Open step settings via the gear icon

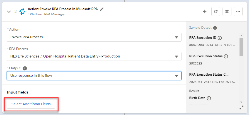coord(227,11)
